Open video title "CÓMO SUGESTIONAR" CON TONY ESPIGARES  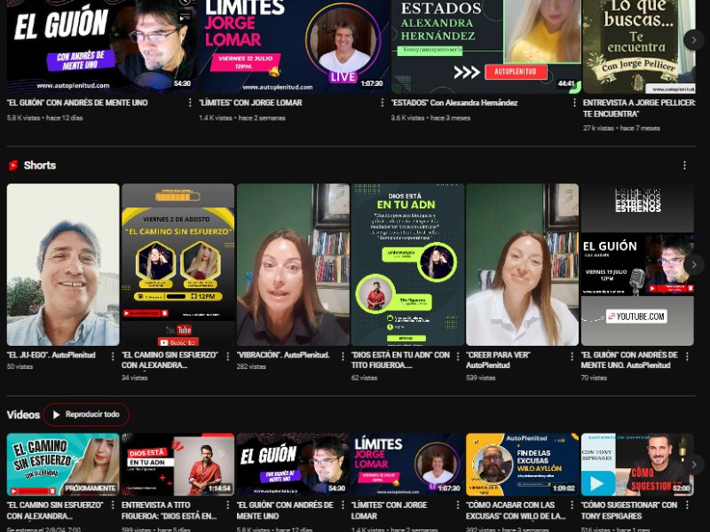(629, 511)
